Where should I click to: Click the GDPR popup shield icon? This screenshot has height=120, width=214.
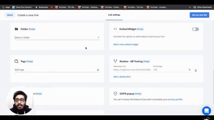pyautogui.click(x=115, y=94)
